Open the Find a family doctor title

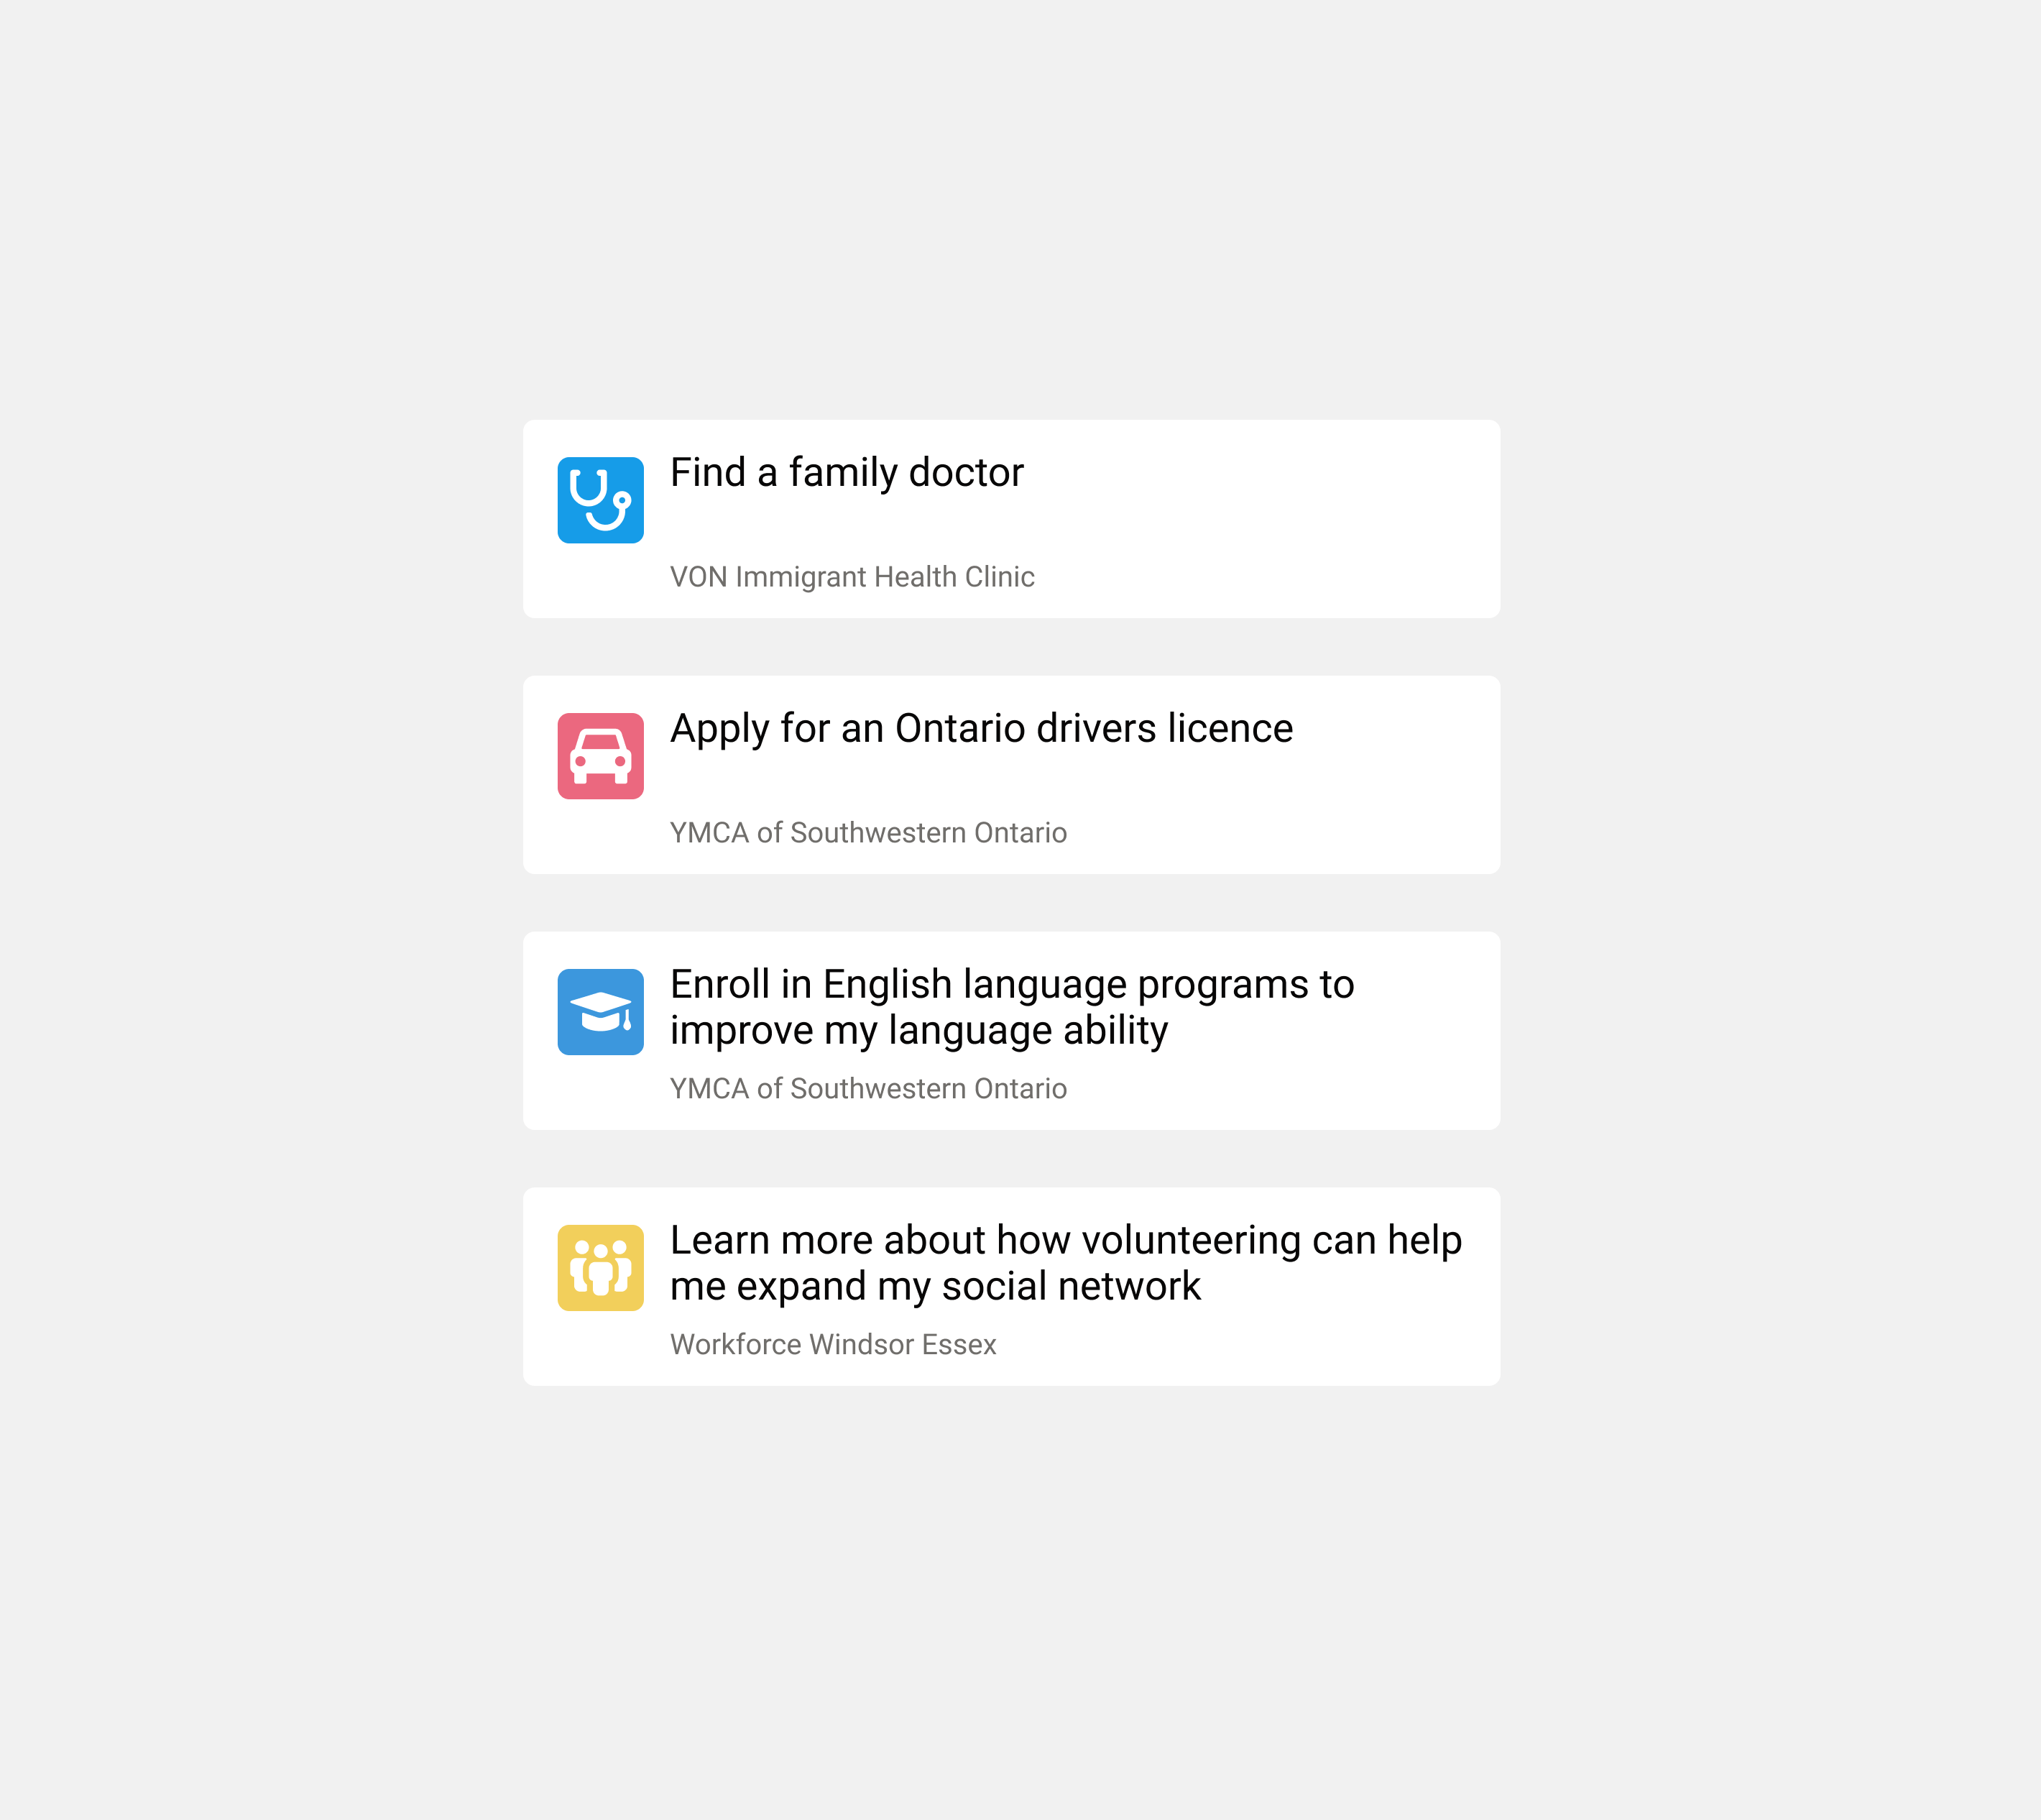(x=847, y=473)
